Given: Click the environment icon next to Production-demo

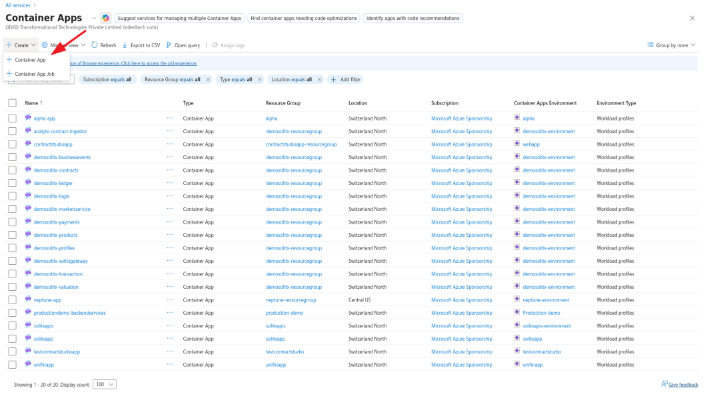Looking at the screenshot, I should [517, 312].
